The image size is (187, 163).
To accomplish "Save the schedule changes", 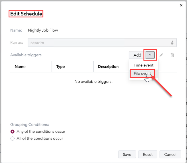I will [127, 154].
